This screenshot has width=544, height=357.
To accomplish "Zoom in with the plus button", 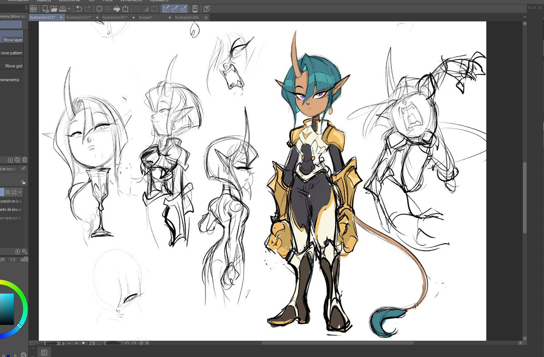I will tap(76, 343).
